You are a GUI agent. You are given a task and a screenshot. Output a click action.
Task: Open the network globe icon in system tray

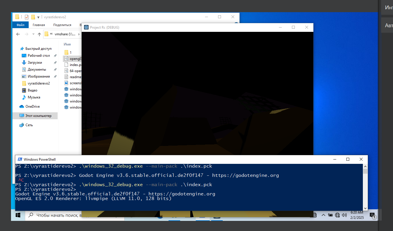[x=337, y=215]
